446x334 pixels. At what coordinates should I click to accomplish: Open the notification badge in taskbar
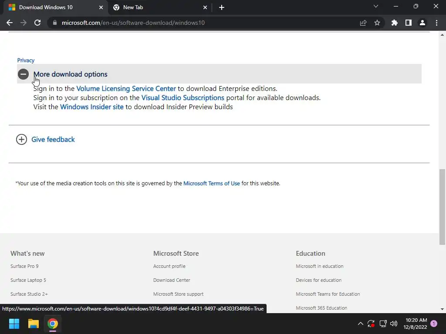(x=434, y=324)
